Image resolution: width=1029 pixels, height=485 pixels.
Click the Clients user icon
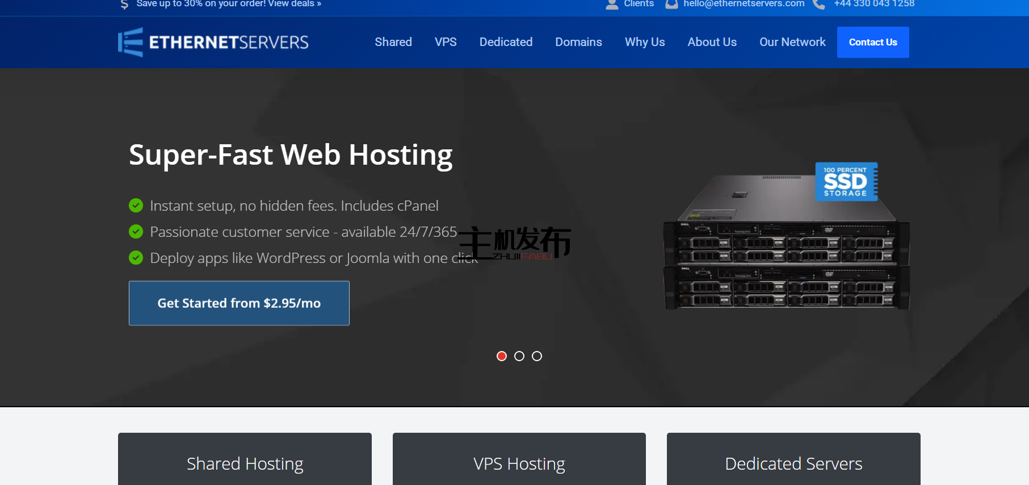(x=612, y=5)
